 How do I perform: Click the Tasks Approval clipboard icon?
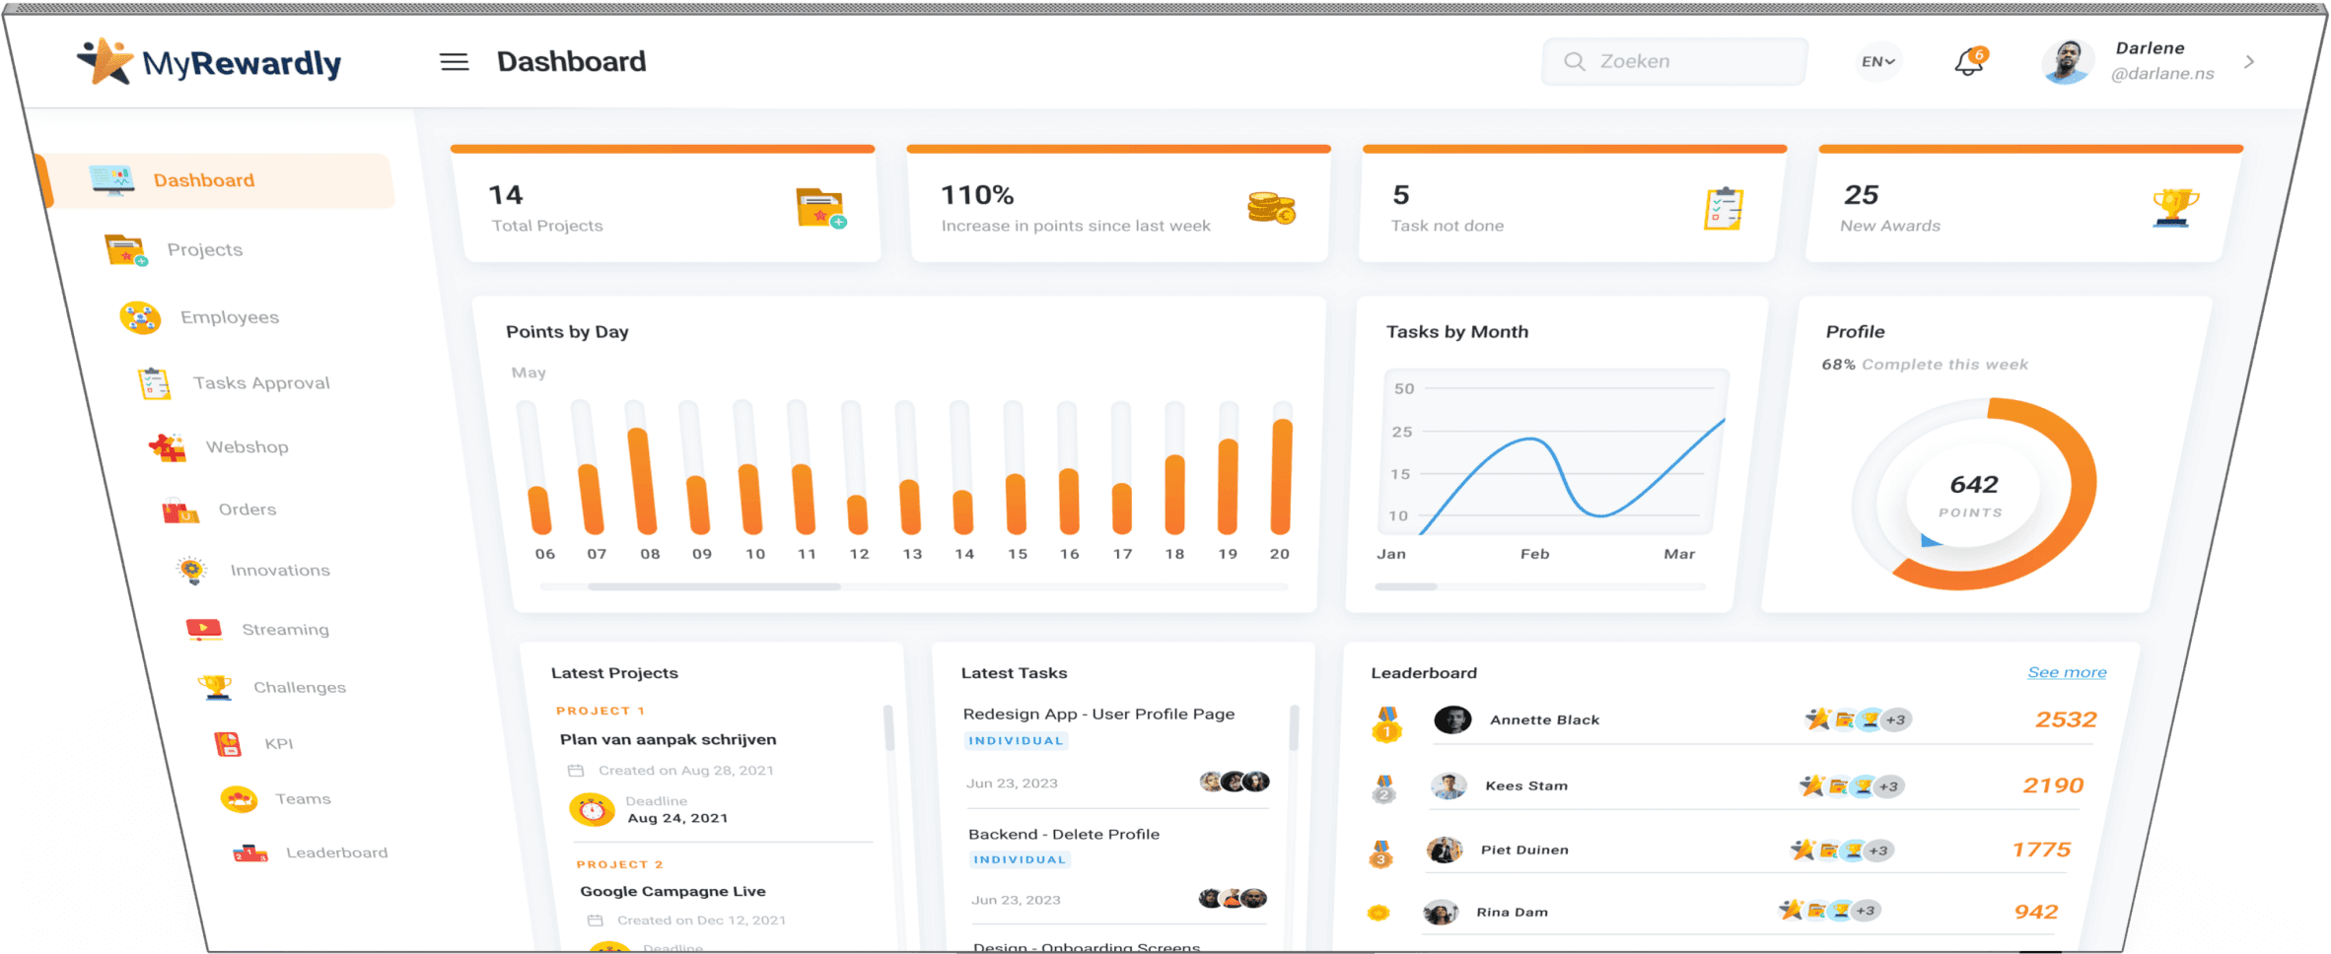[154, 383]
